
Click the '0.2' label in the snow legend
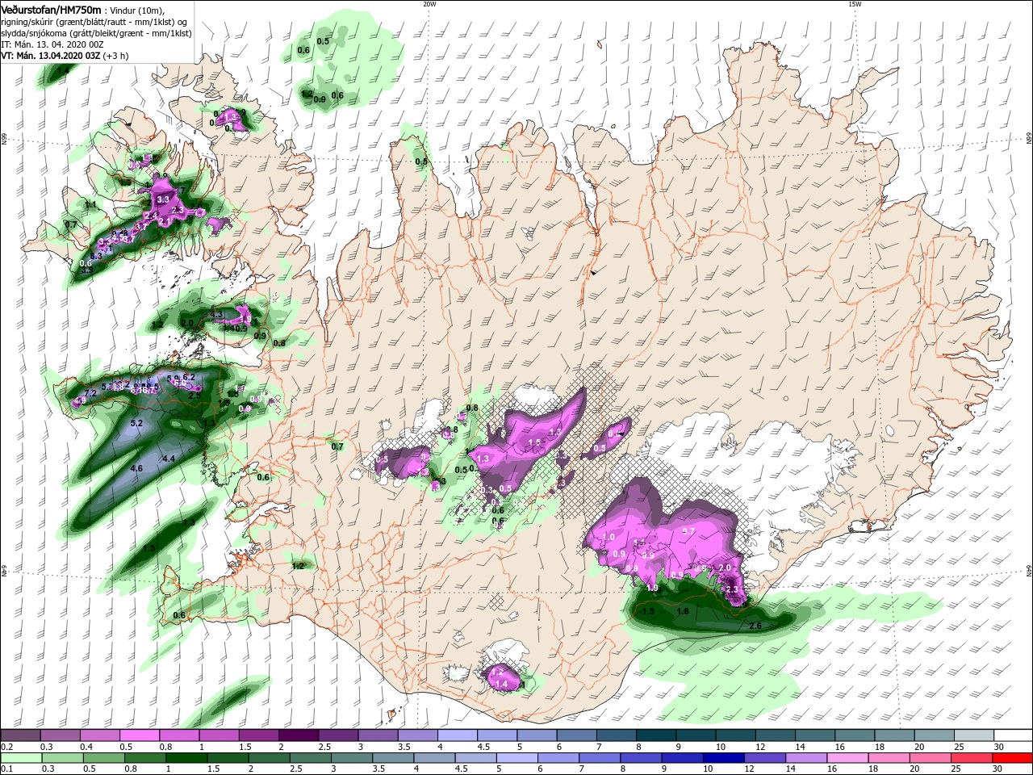coord(6,747)
